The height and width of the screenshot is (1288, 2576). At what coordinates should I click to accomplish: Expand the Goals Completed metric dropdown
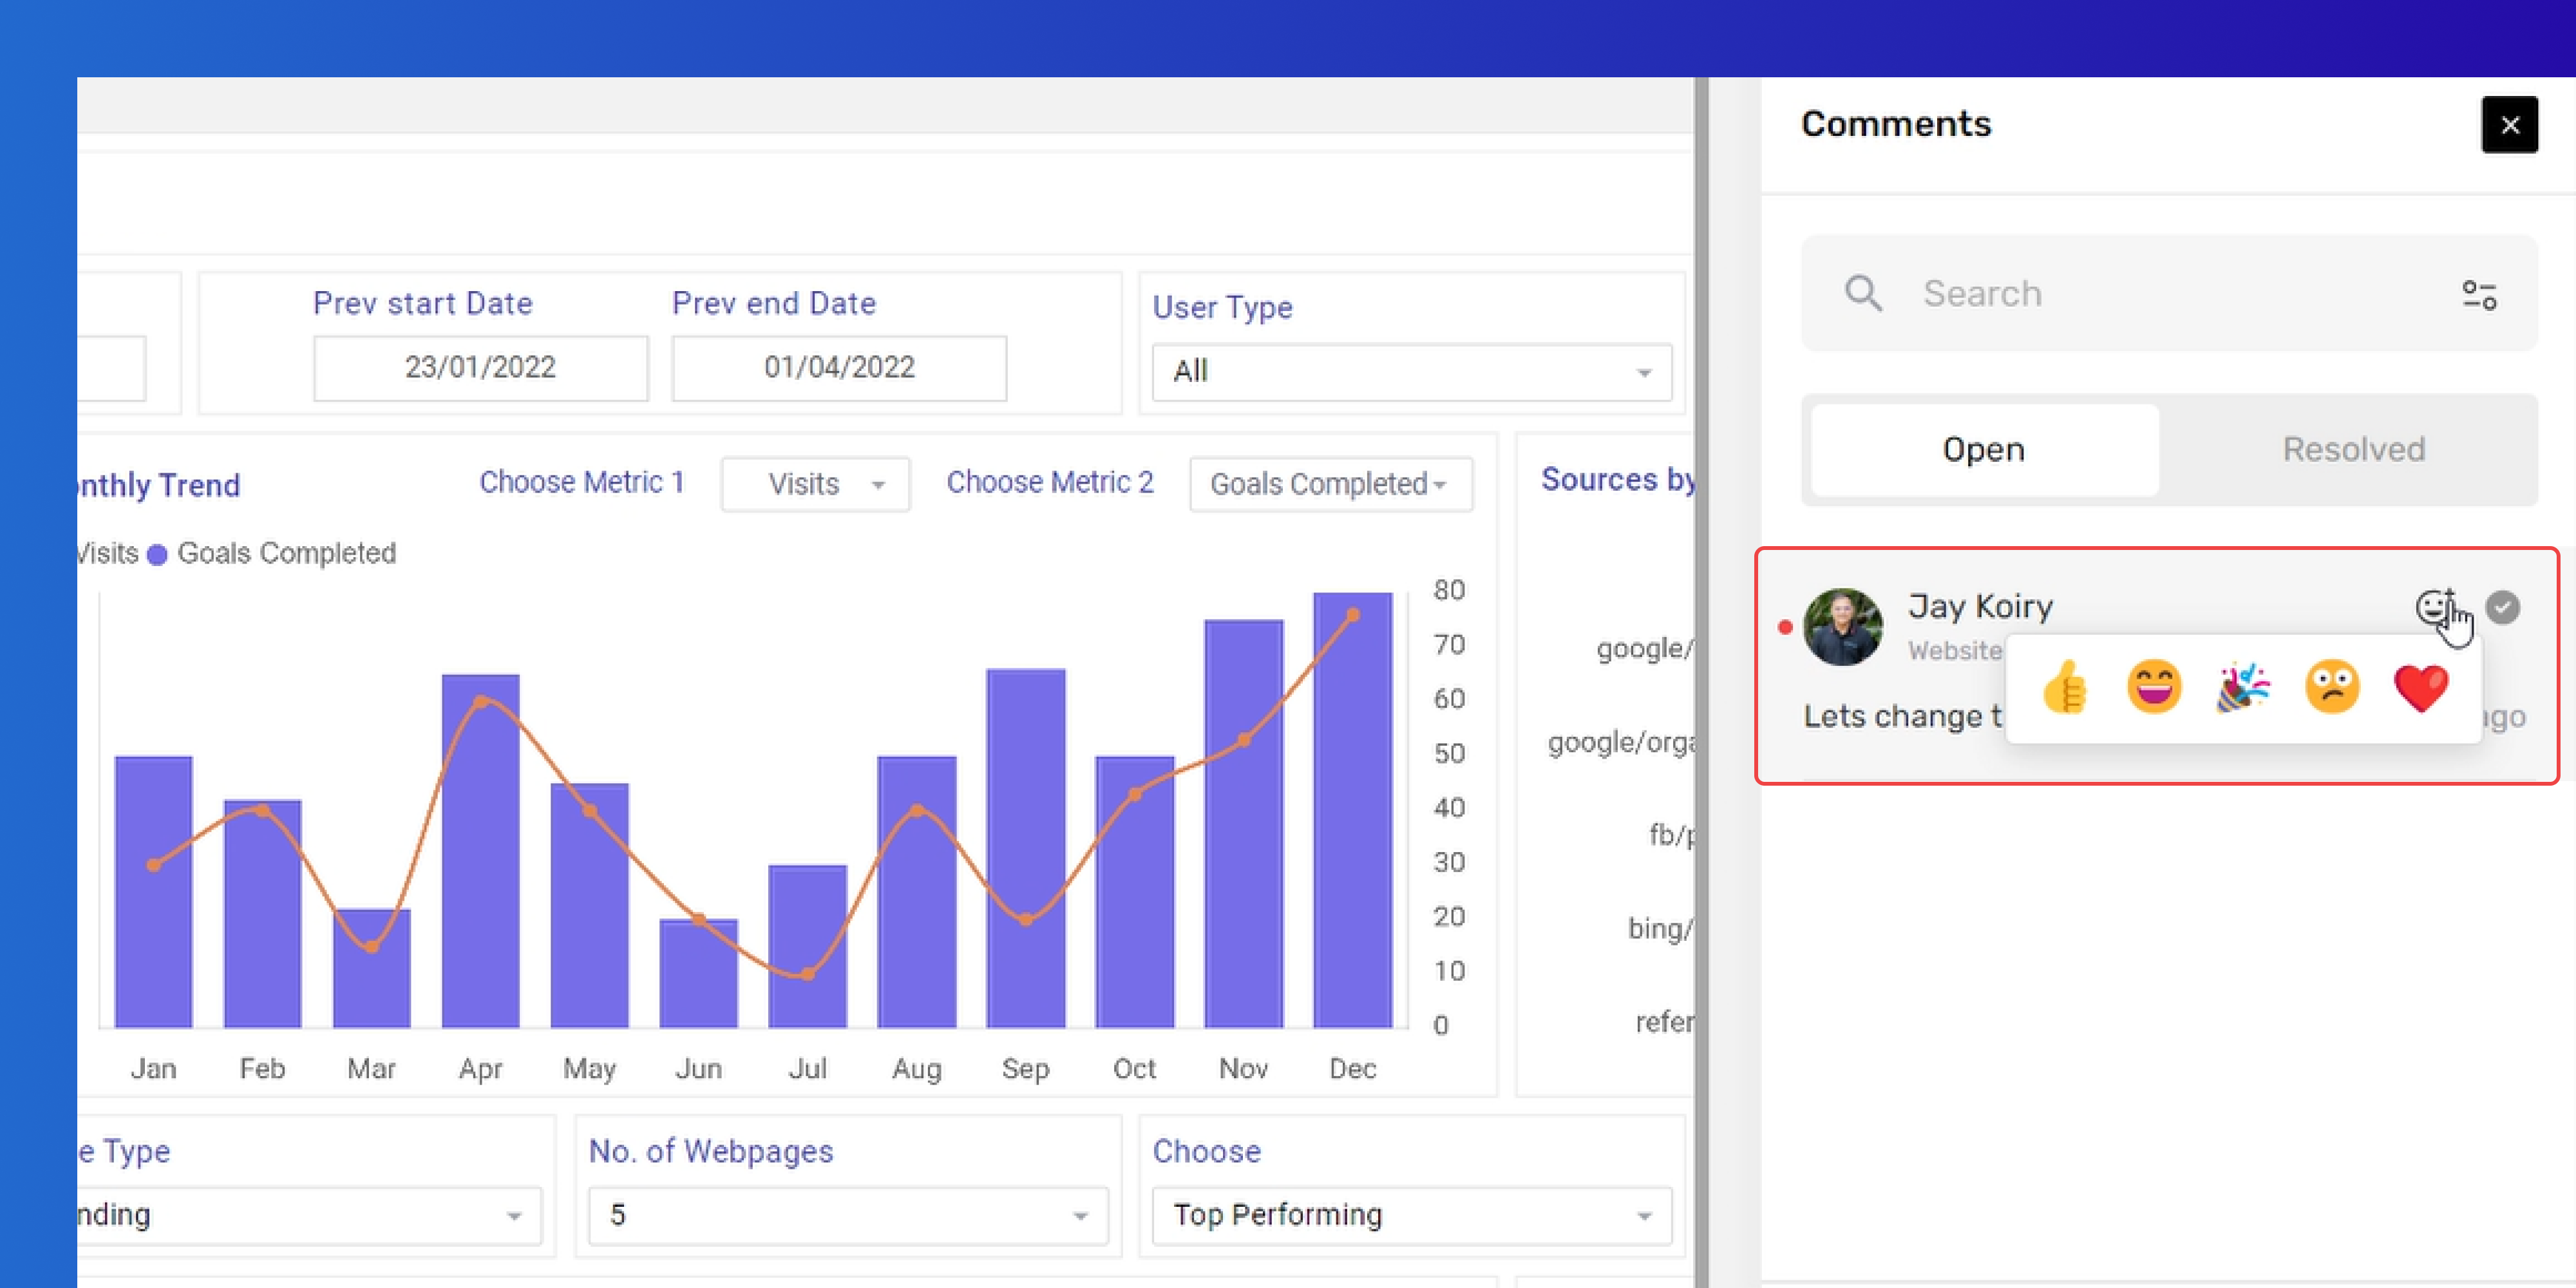pyautogui.click(x=1330, y=485)
